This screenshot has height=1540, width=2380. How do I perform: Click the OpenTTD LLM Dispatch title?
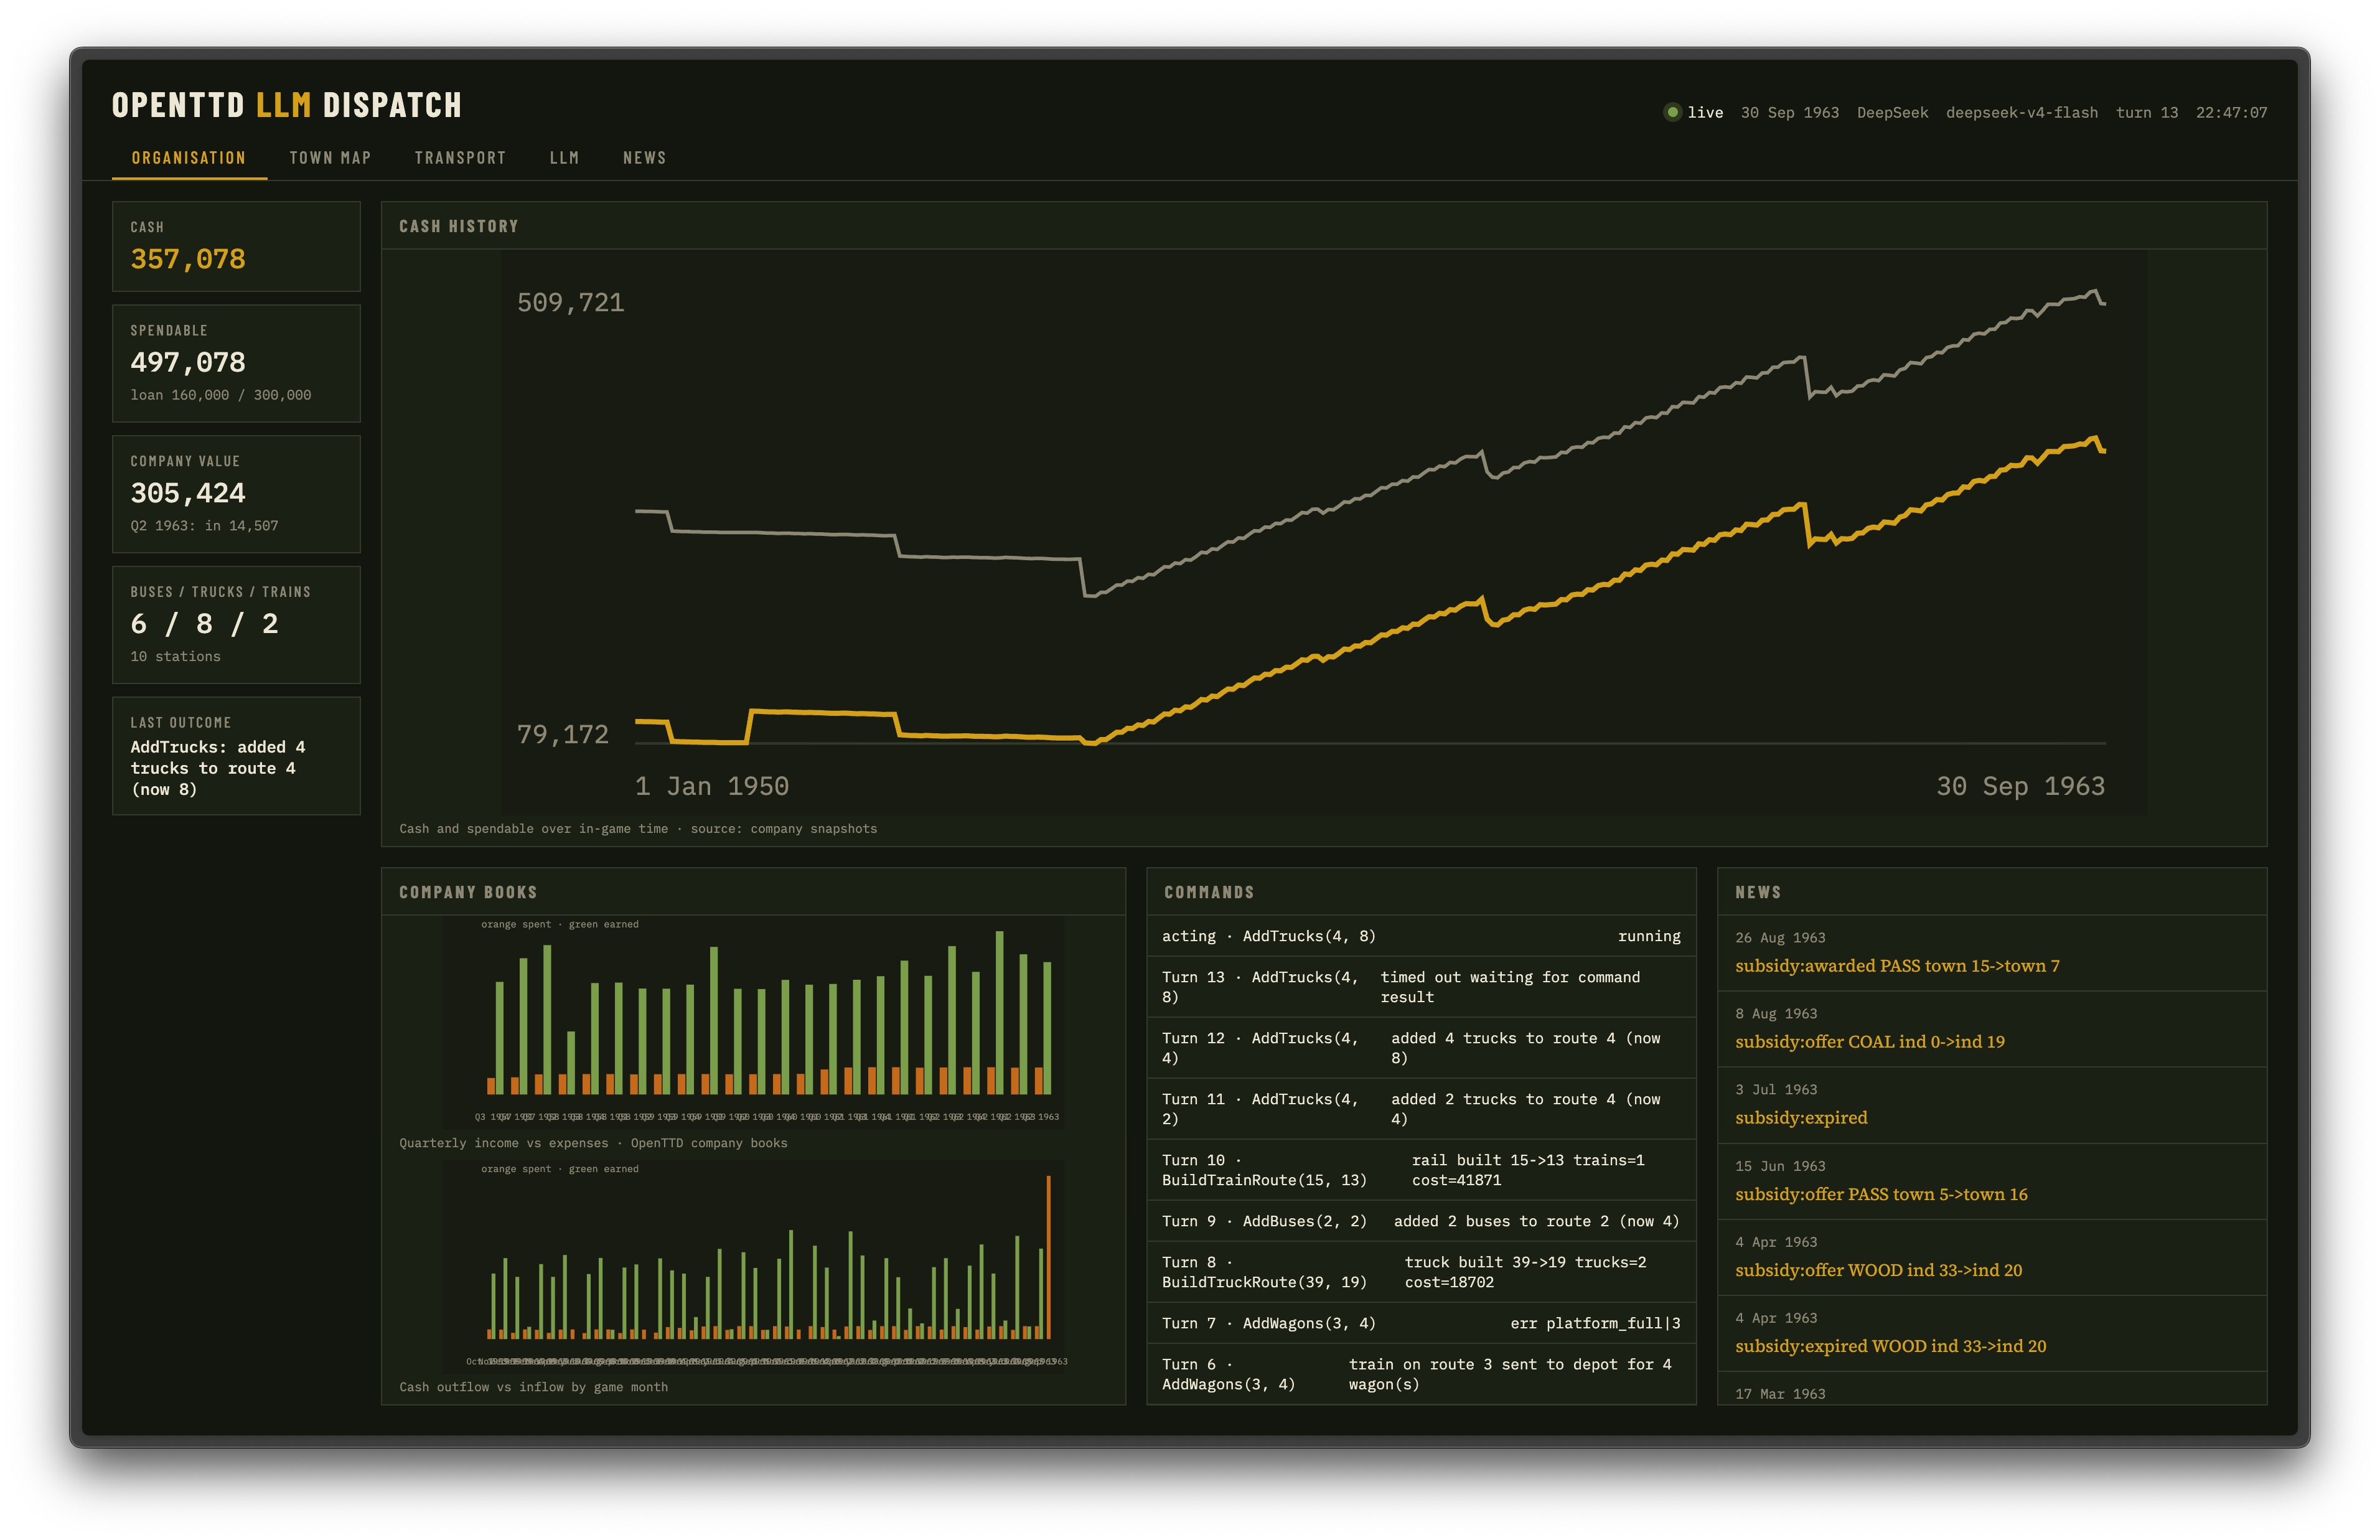coord(287,105)
